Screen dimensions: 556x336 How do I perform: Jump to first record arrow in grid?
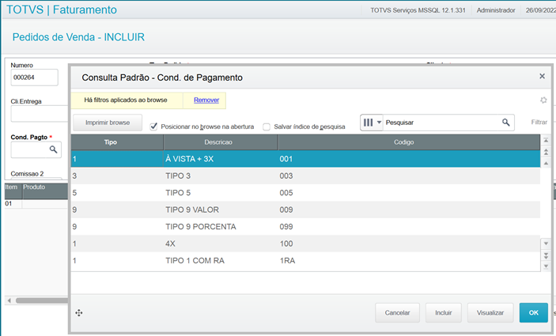[x=546, y=141]
